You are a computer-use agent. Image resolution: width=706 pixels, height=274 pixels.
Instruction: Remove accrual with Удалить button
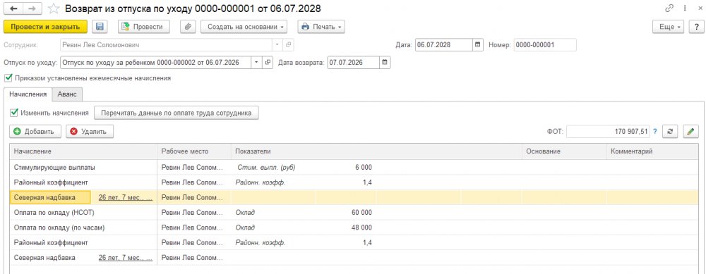[90, 131]
